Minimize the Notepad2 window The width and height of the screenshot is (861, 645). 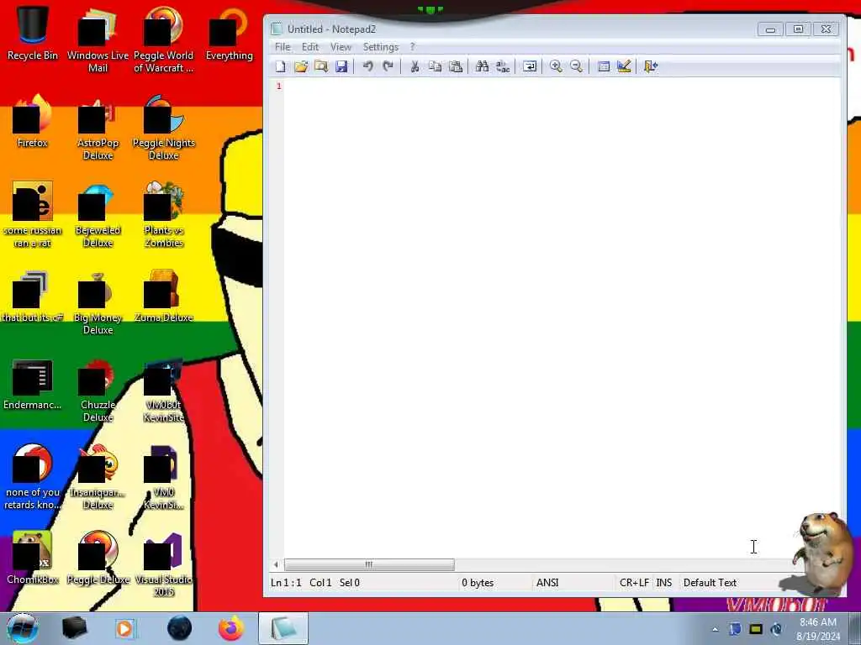point(770,29)
